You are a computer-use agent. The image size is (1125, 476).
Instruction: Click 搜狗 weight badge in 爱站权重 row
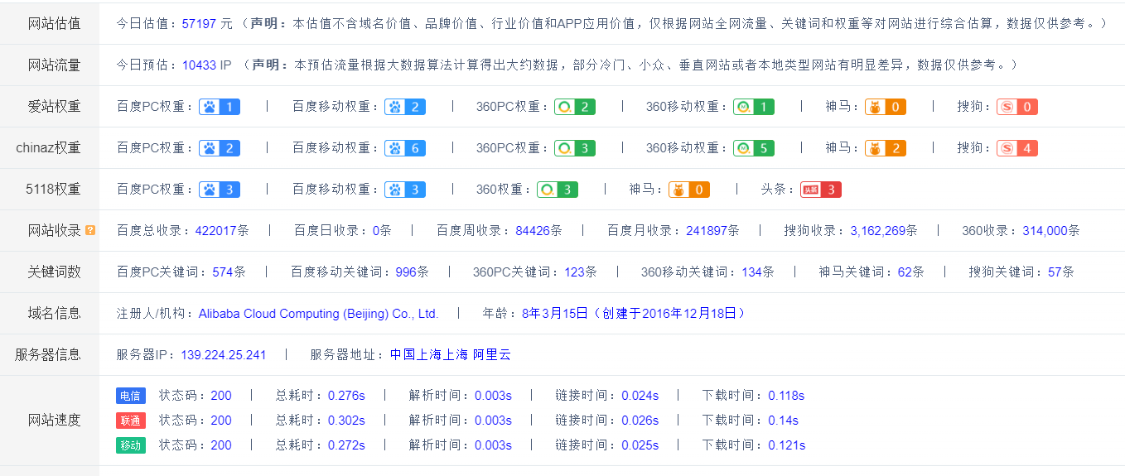pyautogui.click(x=1017, y=107)
